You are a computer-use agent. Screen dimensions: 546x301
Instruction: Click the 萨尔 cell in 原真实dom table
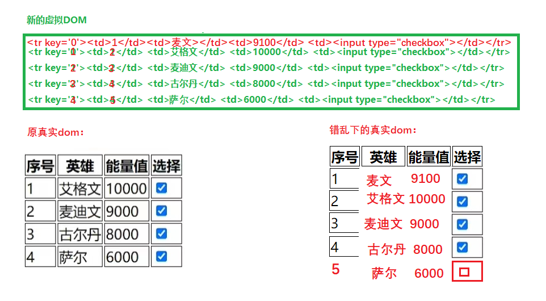(x=80, y=257)
